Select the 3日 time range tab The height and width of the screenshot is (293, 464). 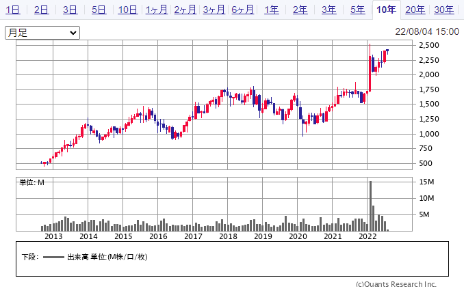pyautogui.click(x=70, y=10)
